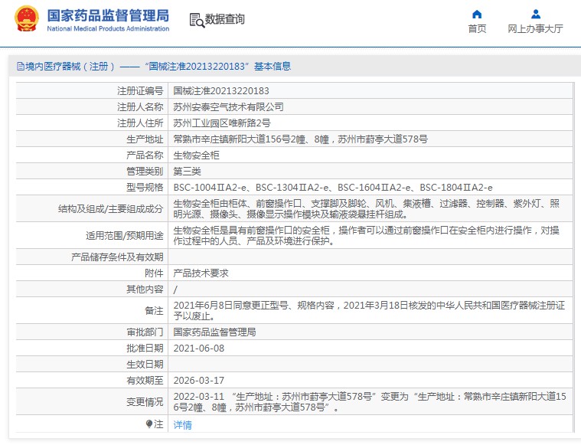Click 第三类 management category value
Image resolution: width=581 pixels, height=445 pixels.
coord(187,172)
